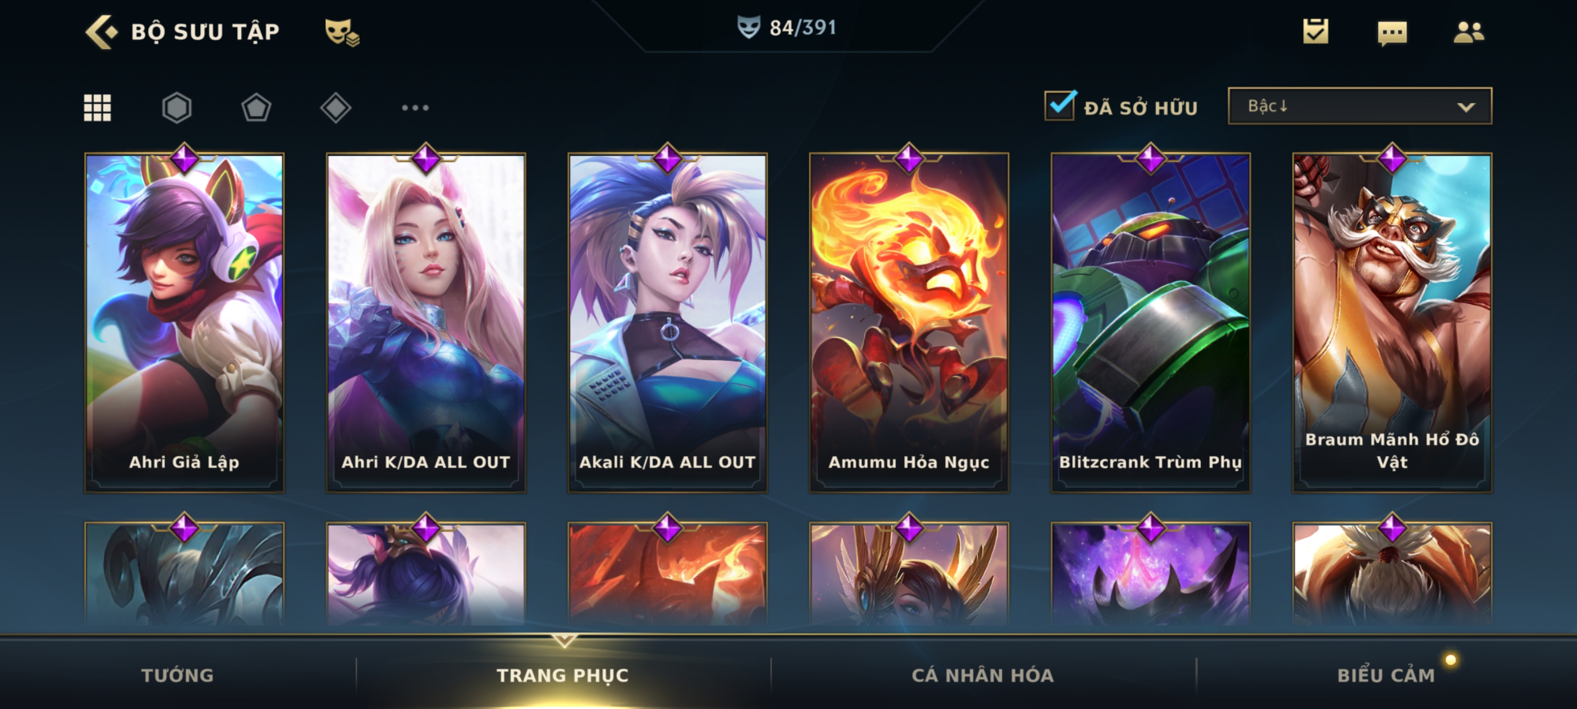This screenshot has width=1577, height=709.
Task: Open the Ahri Giả Lập skin card
Action: 184,322
